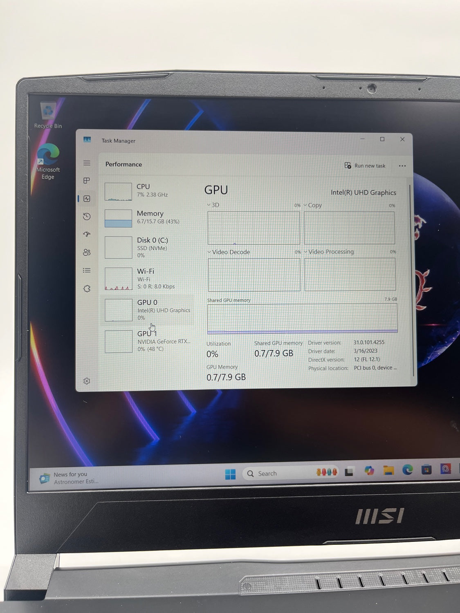Viewport: 460px width, 613px height.
Task: Open the App history page icon
Action: pos(87,217)
